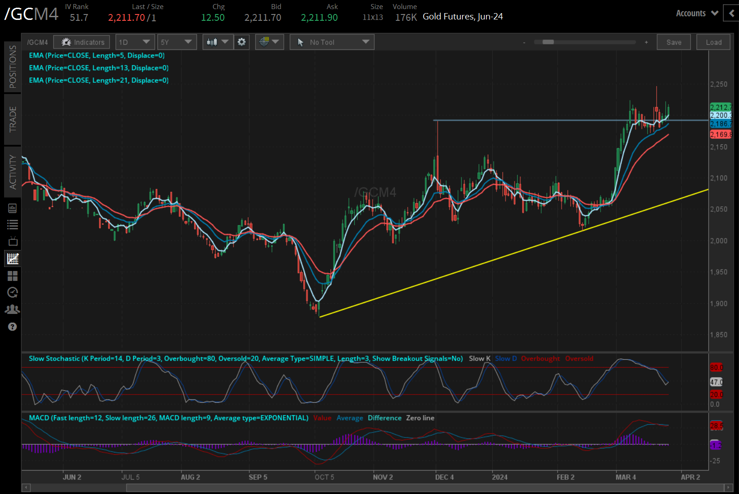Open the four-square grid layout icon

(x=12, y=276)
